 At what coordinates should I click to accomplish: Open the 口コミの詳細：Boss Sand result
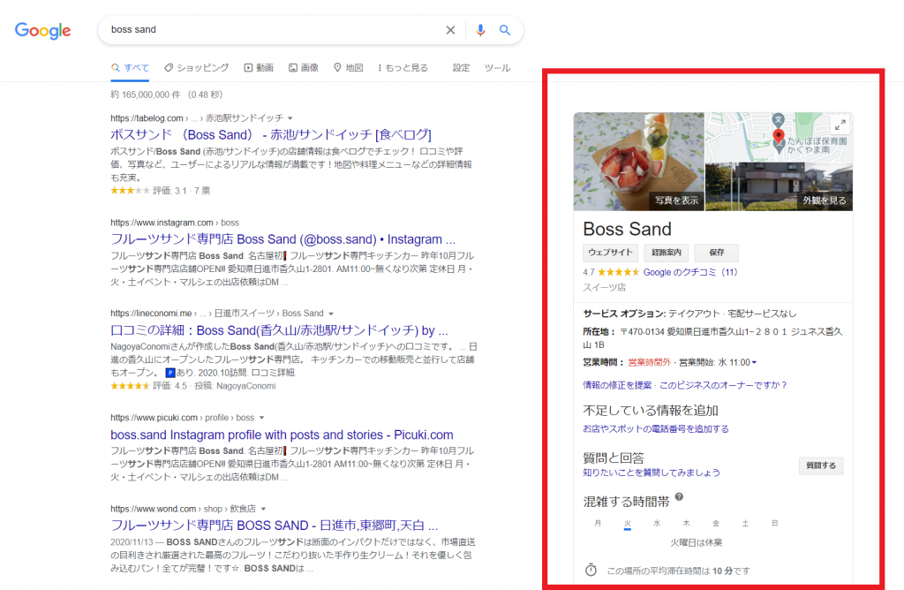pos(279,330)
